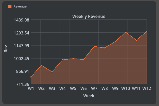Toggle the Revenue series via legend label
159x106 pixels.
tap(20, 6)
